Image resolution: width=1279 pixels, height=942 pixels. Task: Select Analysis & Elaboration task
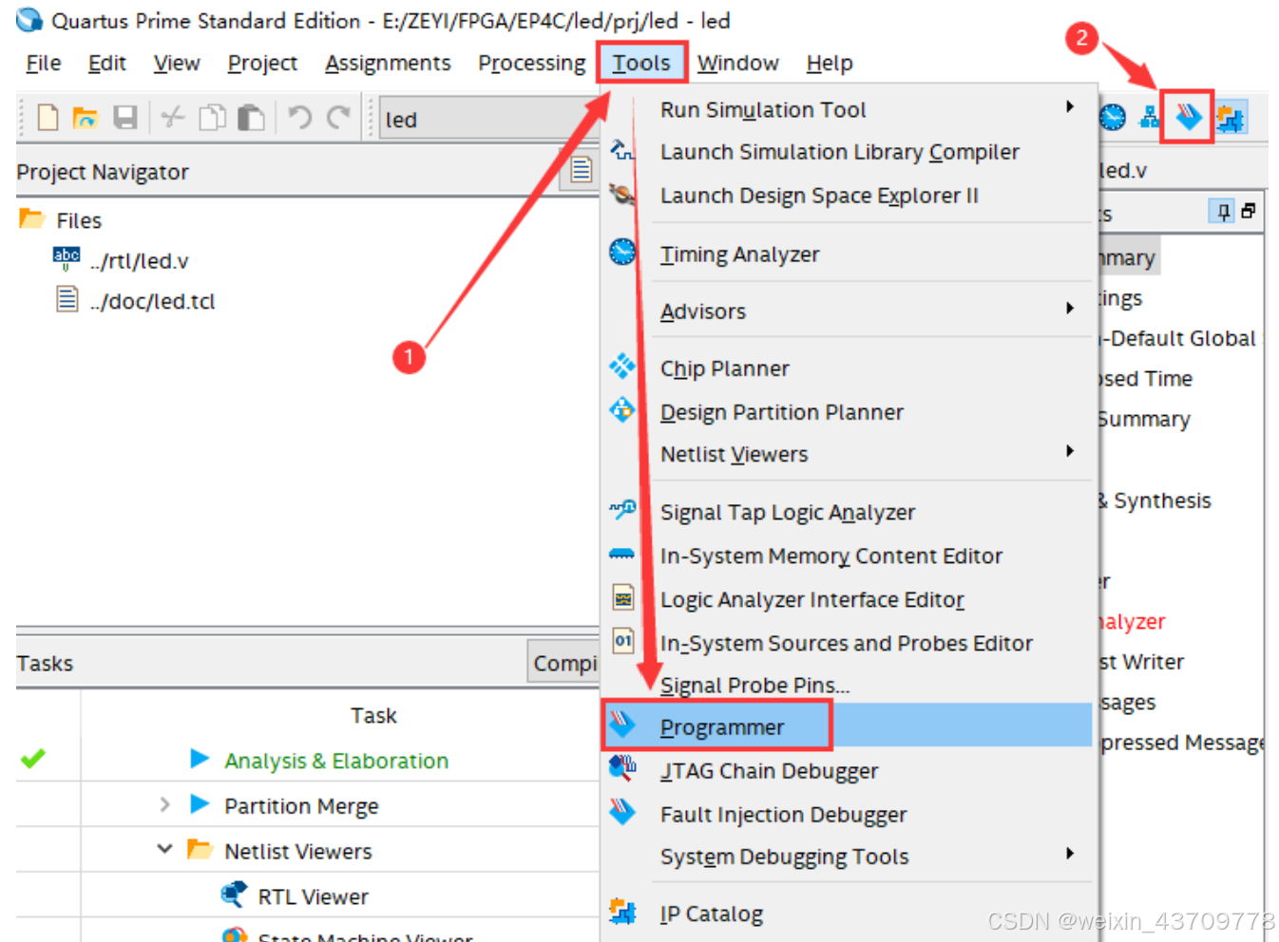click(x=336, y=761)
